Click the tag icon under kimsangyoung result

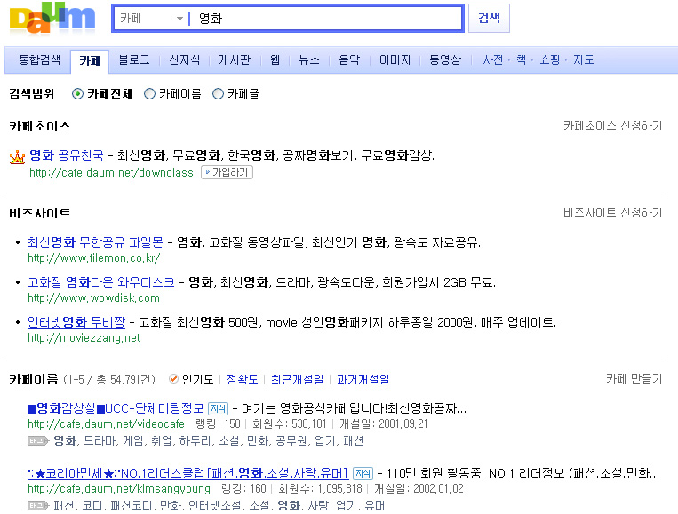pos(37,505)
